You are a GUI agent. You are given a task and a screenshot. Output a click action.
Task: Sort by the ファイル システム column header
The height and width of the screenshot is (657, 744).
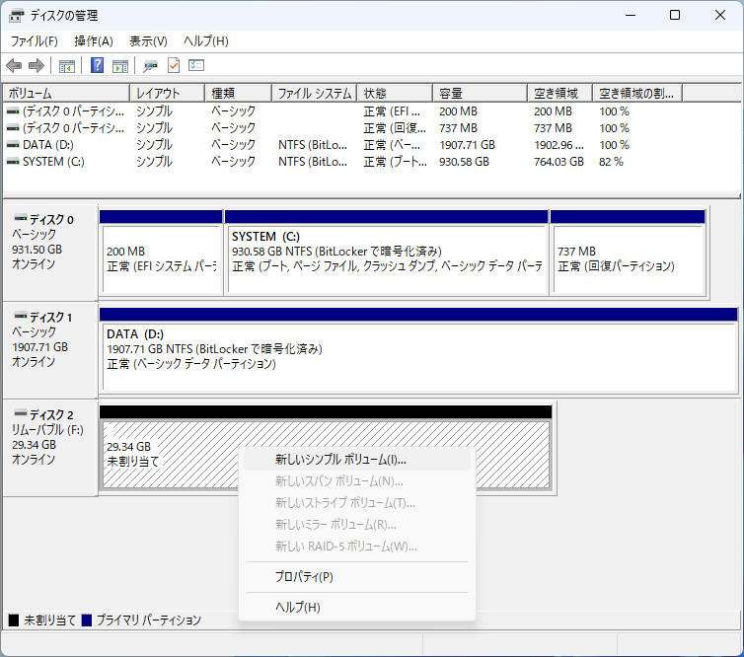pos(314,94)
